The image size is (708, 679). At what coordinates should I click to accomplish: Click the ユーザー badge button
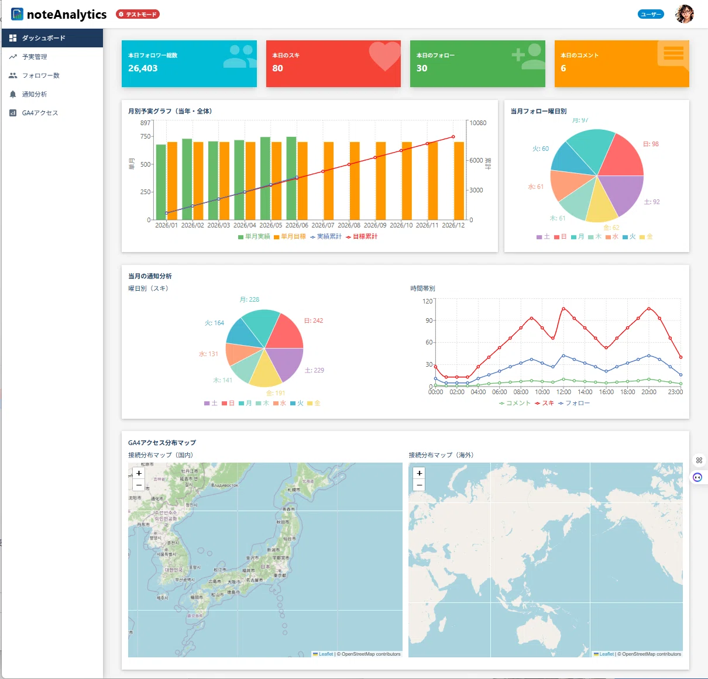(x=651, y=14)
